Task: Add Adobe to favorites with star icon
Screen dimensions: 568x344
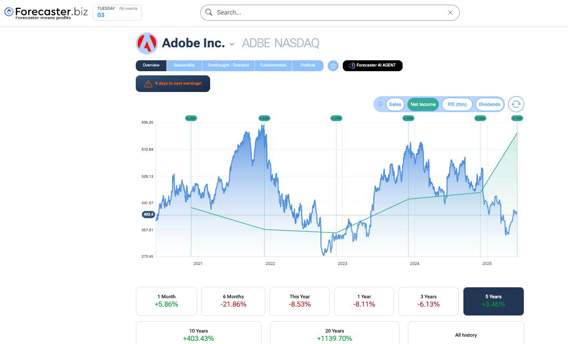Action: [333, 66]
